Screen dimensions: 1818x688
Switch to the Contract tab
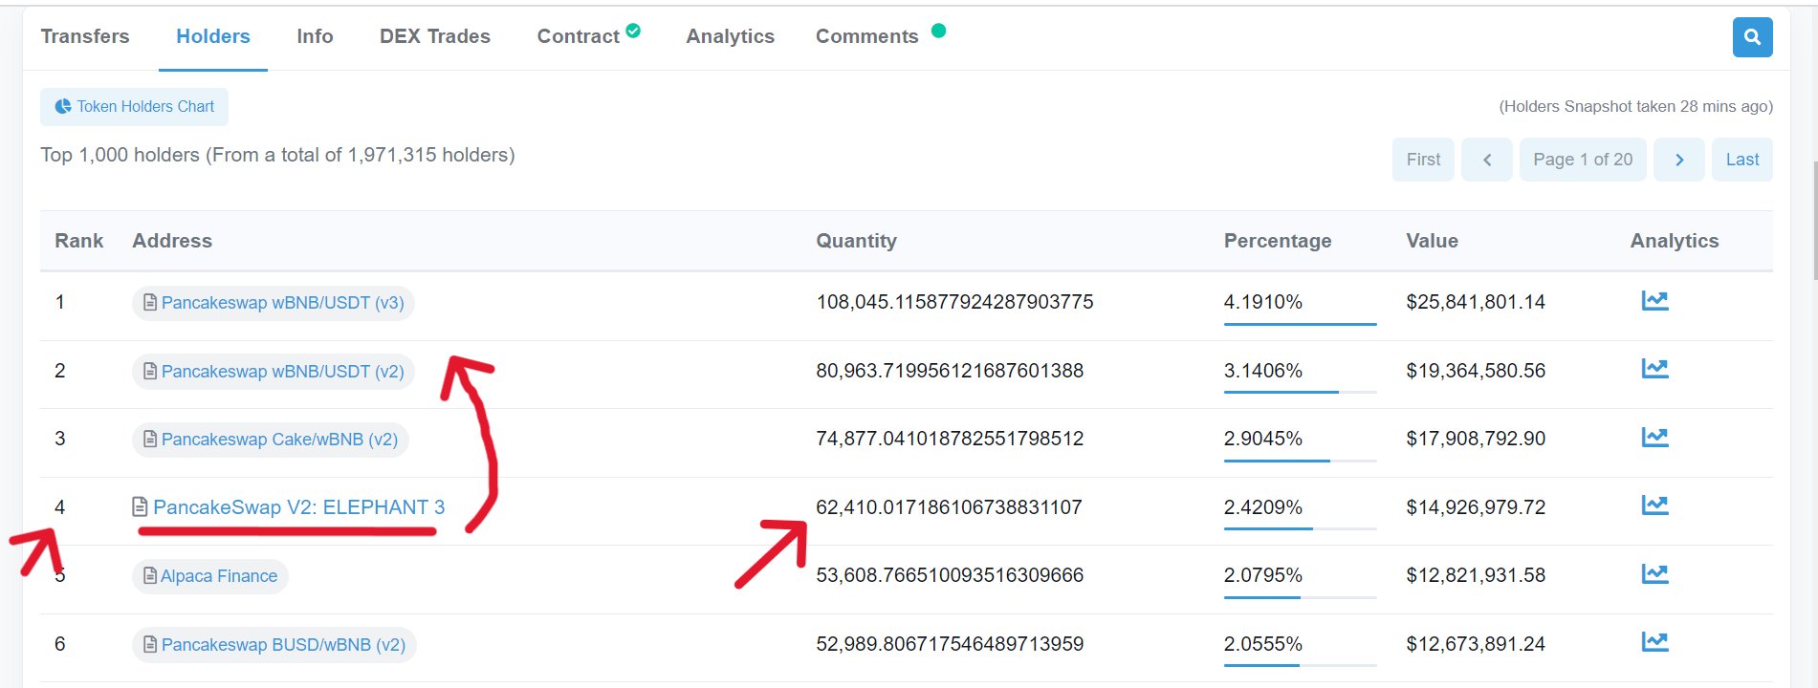pos(579,36)
